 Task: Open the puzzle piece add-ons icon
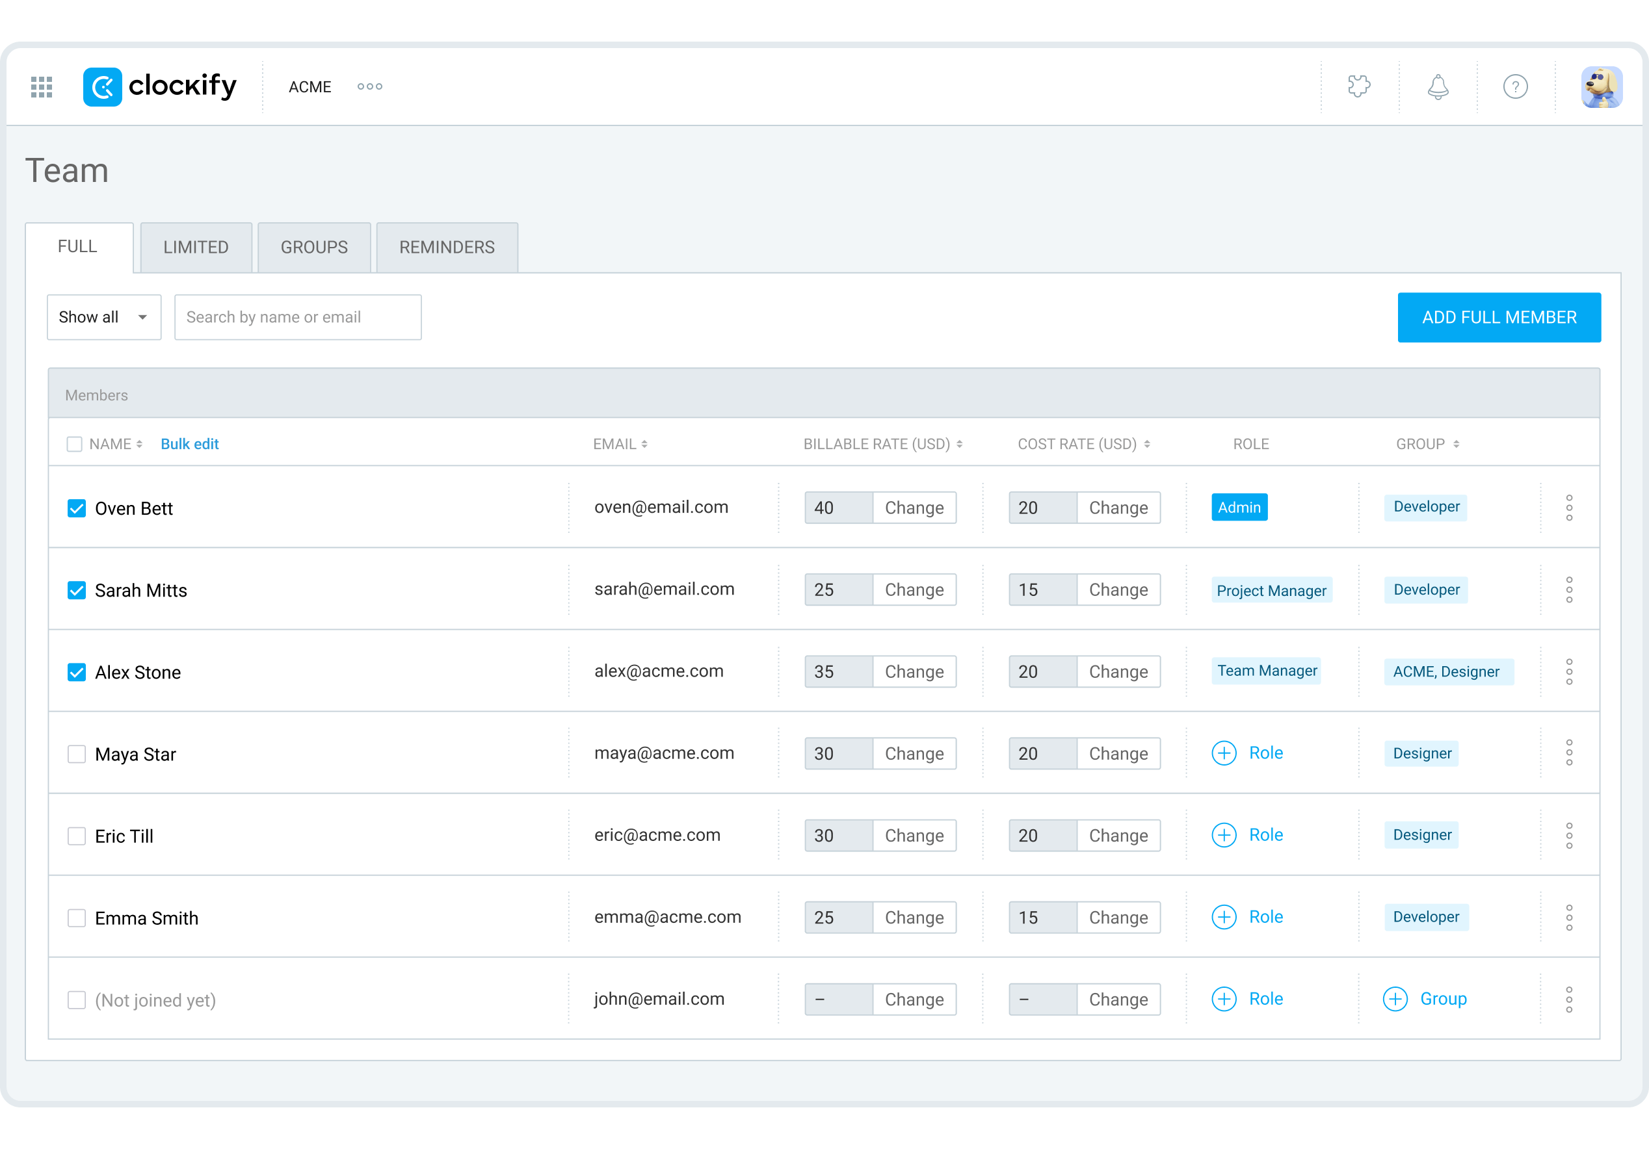(1359, 87)
